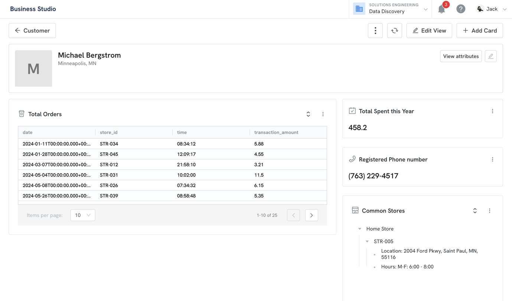Click the phone icon on Registered Phone card
Image resolution: width=512 pixels, height=301 pixels.
click(352, 159)
